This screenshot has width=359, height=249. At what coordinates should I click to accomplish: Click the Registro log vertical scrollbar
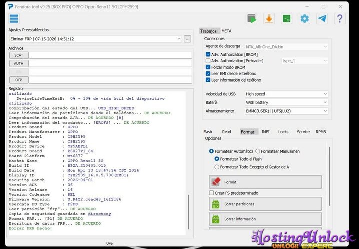coord(188,212)
